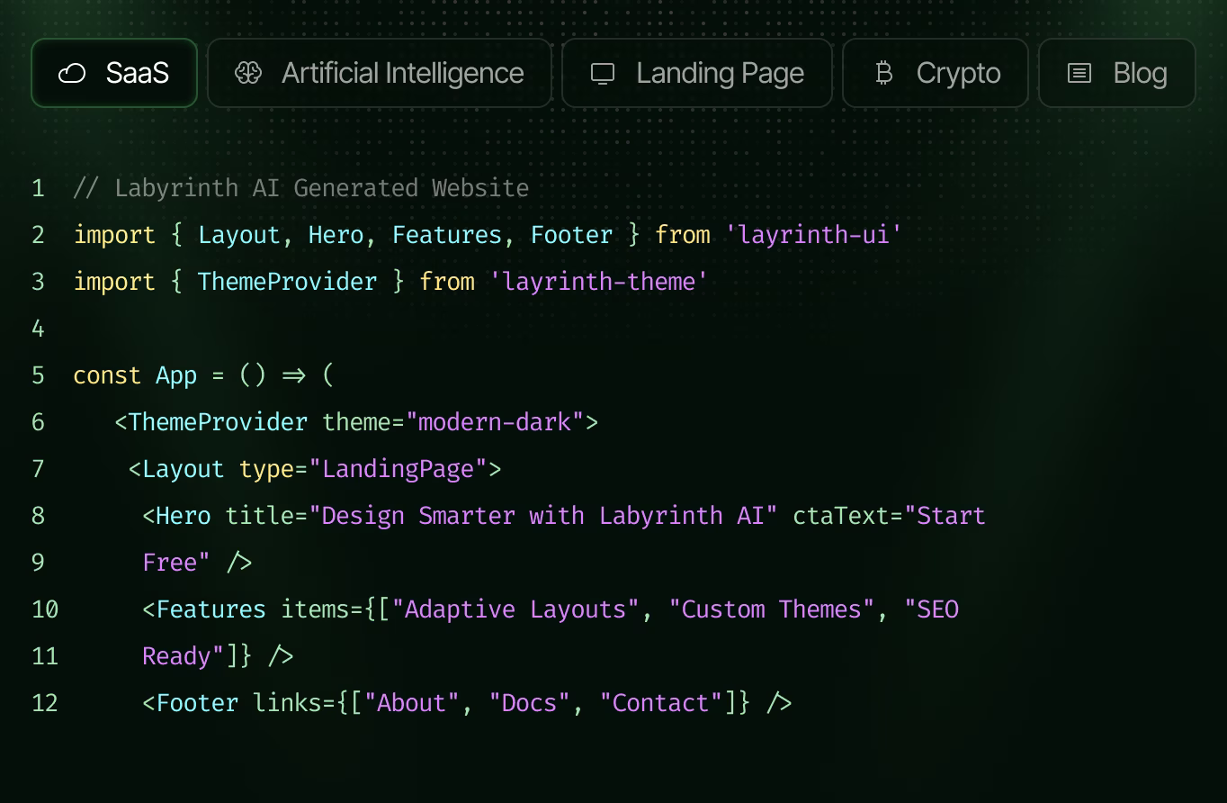Click the monitor icon in Landing Page tab
The image size is (1227, 803).
pos(602,72)
